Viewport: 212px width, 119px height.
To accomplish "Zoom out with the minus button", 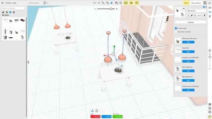I will tap(95, 9).
